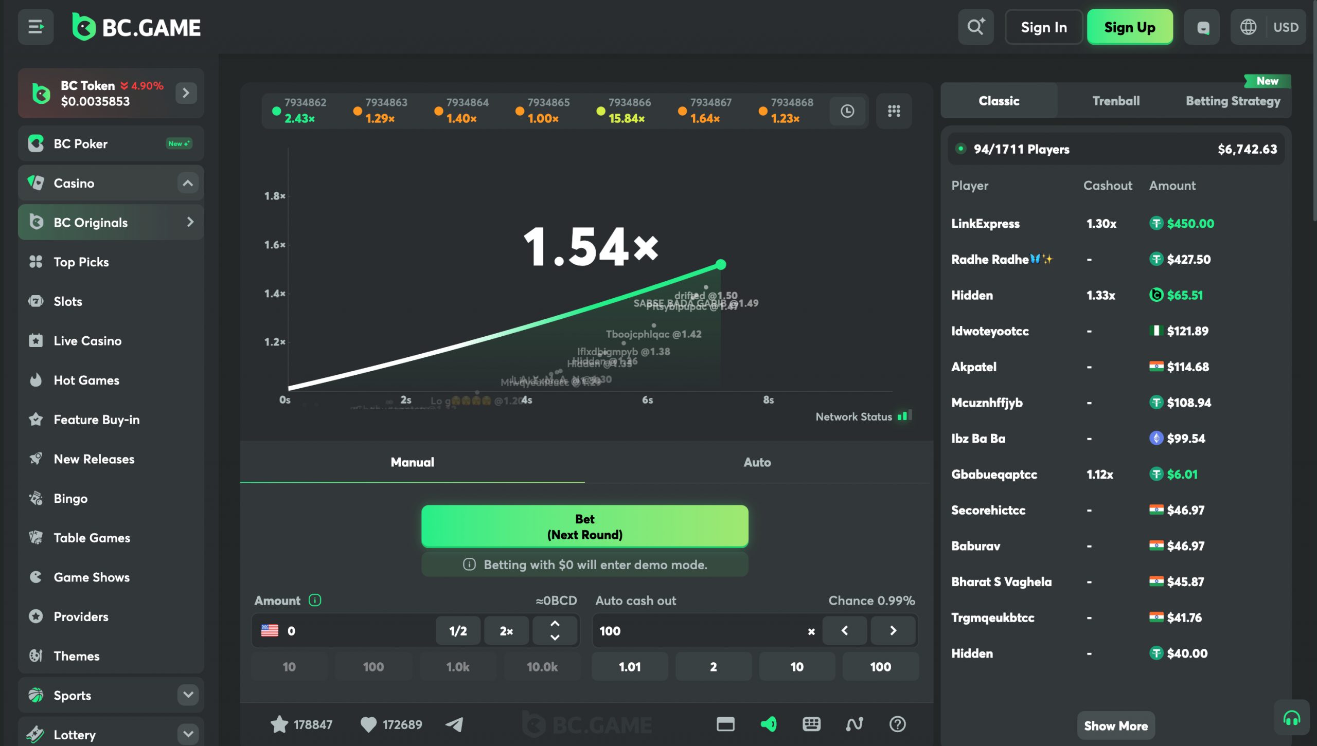Click the Show More button

tap(1115, 725)
